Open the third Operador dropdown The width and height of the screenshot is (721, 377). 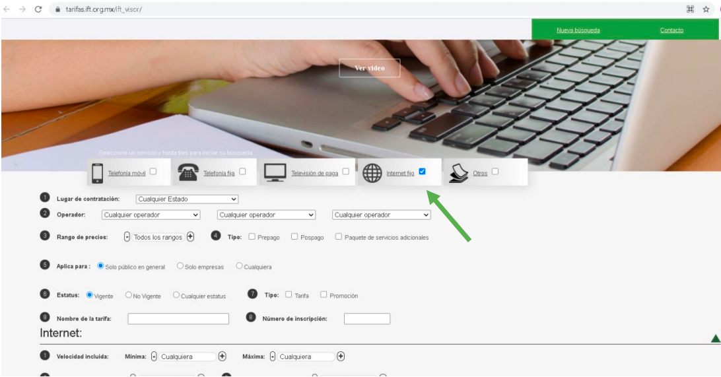(x=381, y=215)
